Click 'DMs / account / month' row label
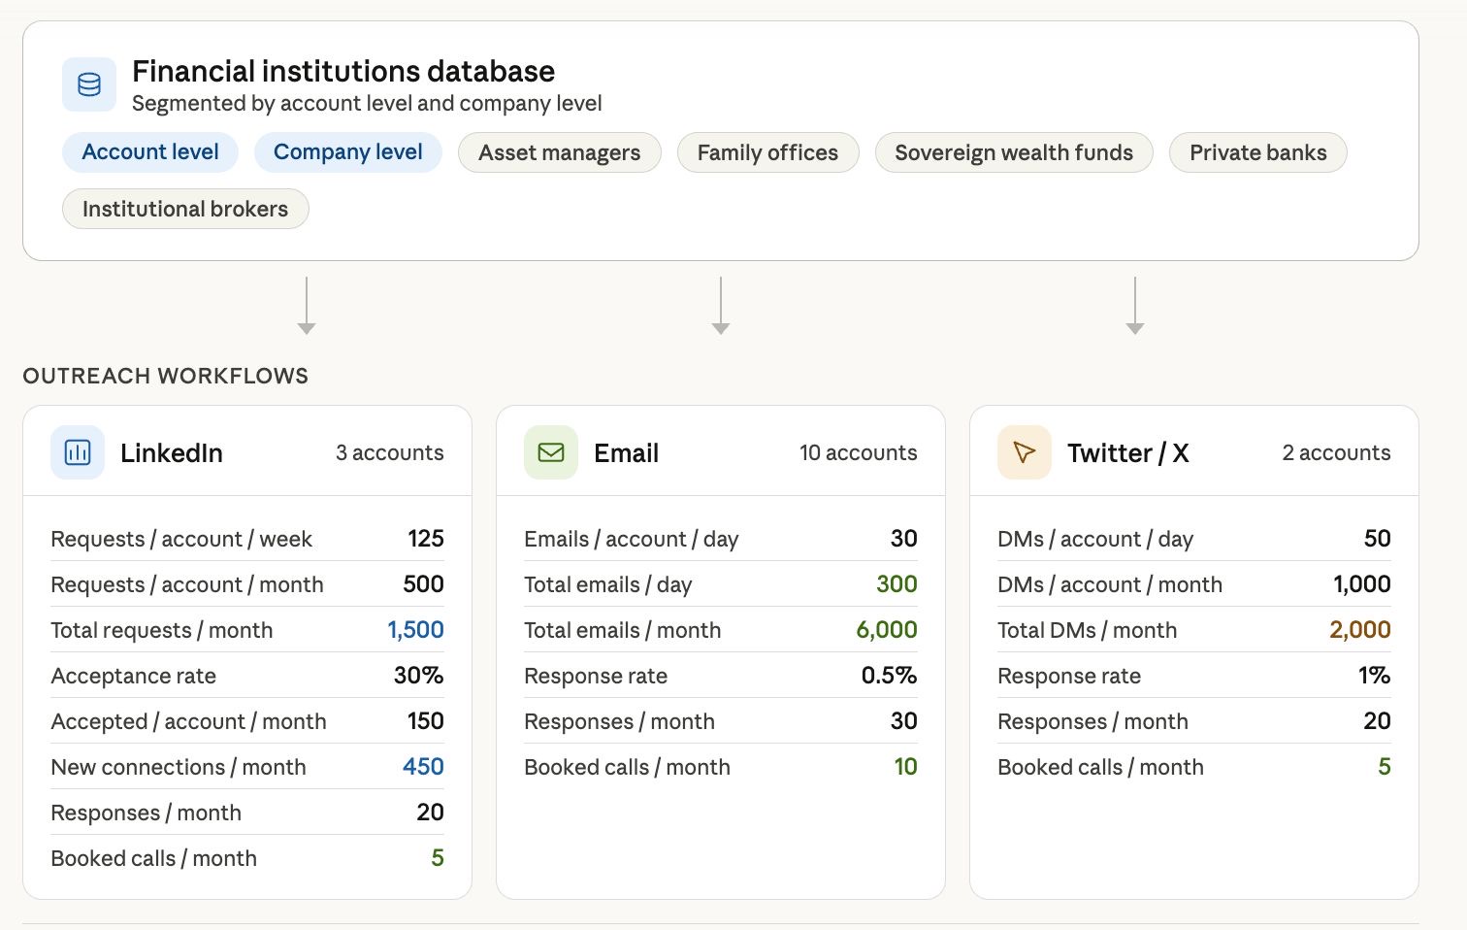The image size is (1467, 930). pyautogui.click(x=1110, y=584)
